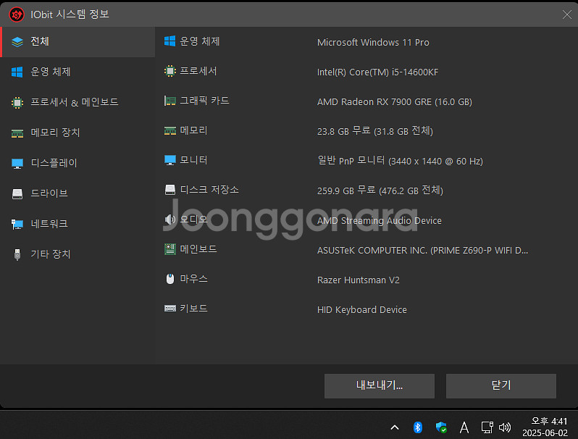Click the monitor icon in 모니터 row
The image size is (578, 439).
point(170,160)
